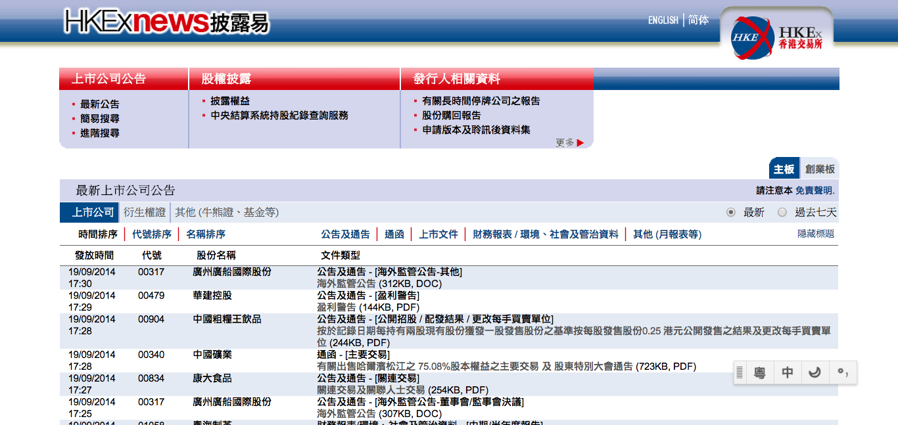This screenshot has width=898, height=425.
Task: Select the 最新 radio button
Action: tap(730, 212)
